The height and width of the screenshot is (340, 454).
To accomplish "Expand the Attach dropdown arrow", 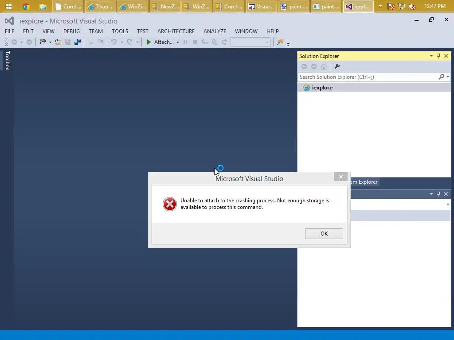I will coord(177,42).
